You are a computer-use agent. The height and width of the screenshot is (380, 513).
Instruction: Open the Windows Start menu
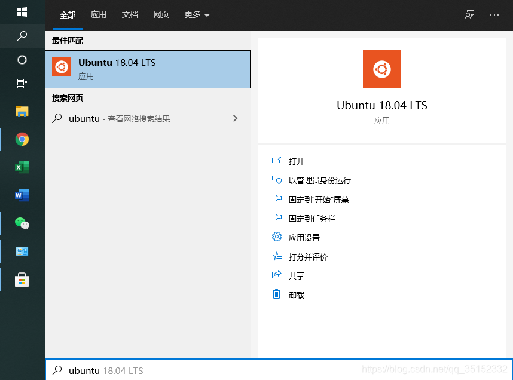(22, 12)
